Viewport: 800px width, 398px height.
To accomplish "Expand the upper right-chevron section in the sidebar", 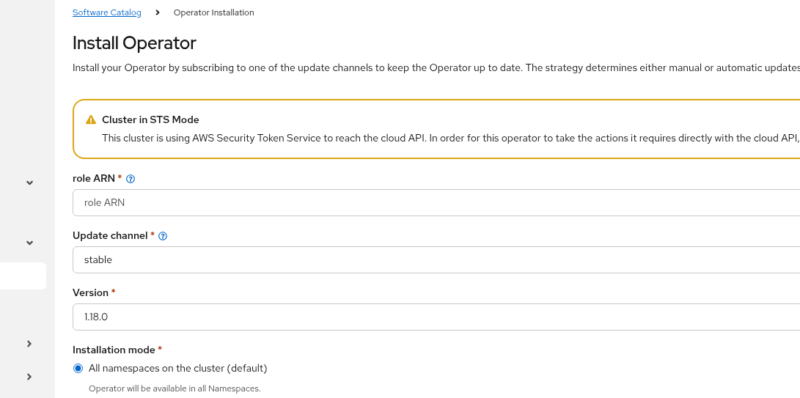I will click(x=29, y=344).
